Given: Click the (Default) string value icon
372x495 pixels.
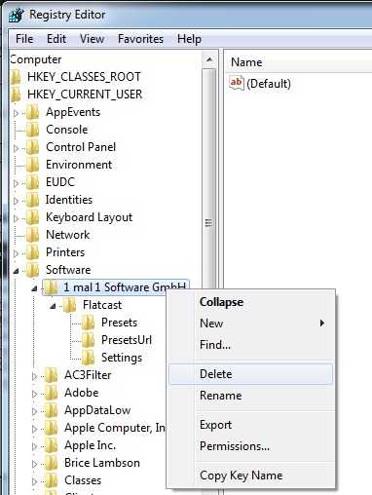Looking at the screenshot, I should (x=237, y=84).
